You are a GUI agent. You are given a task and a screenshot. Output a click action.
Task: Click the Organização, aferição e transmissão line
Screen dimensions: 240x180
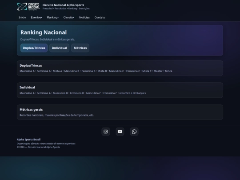tap(46, 144)
